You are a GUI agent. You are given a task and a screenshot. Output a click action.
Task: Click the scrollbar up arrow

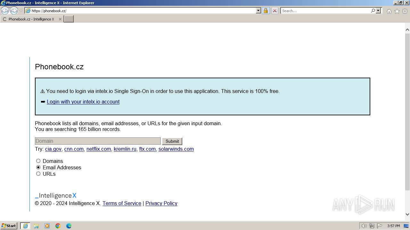[407, 30]
